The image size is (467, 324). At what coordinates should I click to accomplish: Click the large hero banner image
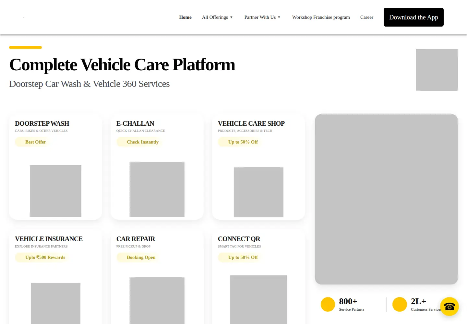(386, 199)
